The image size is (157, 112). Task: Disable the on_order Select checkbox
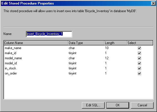pyautogui.click(x=139, y=73)
